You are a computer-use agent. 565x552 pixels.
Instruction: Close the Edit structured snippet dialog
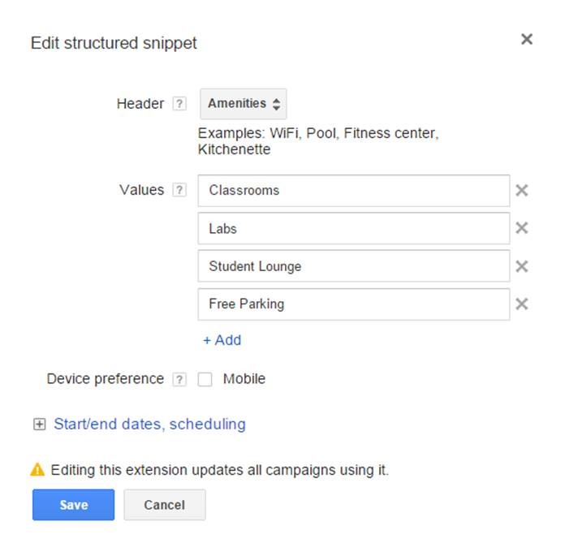[x=527, y=39]
